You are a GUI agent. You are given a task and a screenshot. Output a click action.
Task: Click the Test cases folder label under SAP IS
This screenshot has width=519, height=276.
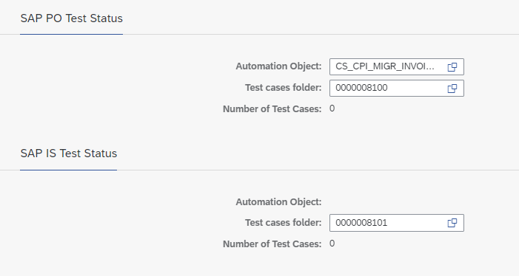point(284,223)
